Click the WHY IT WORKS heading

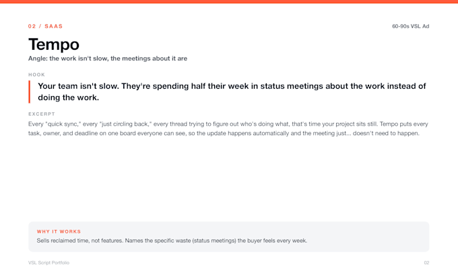point(59,231)
